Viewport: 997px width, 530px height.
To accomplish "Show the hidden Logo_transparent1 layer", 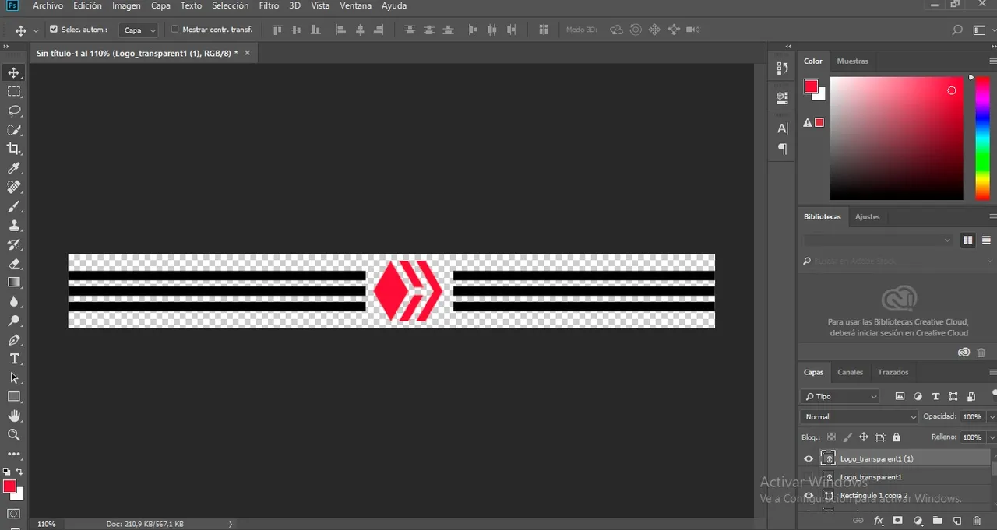I will (x=809, y=477).
